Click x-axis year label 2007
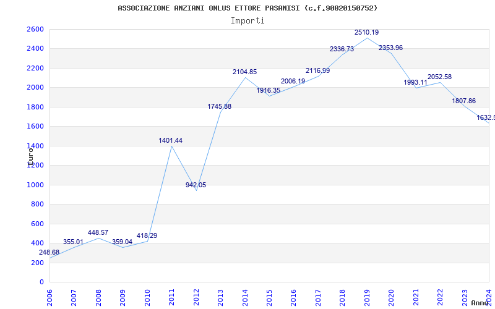Image resolution: width=495 pixels, height=309 pixels. pyautogui.click(x=74, y=297)
